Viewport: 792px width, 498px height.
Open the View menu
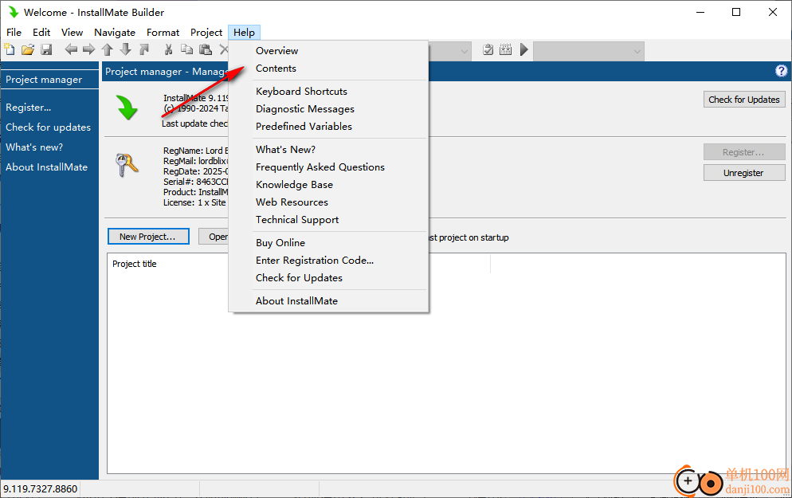pyautogui.click(x=73, y=33)
